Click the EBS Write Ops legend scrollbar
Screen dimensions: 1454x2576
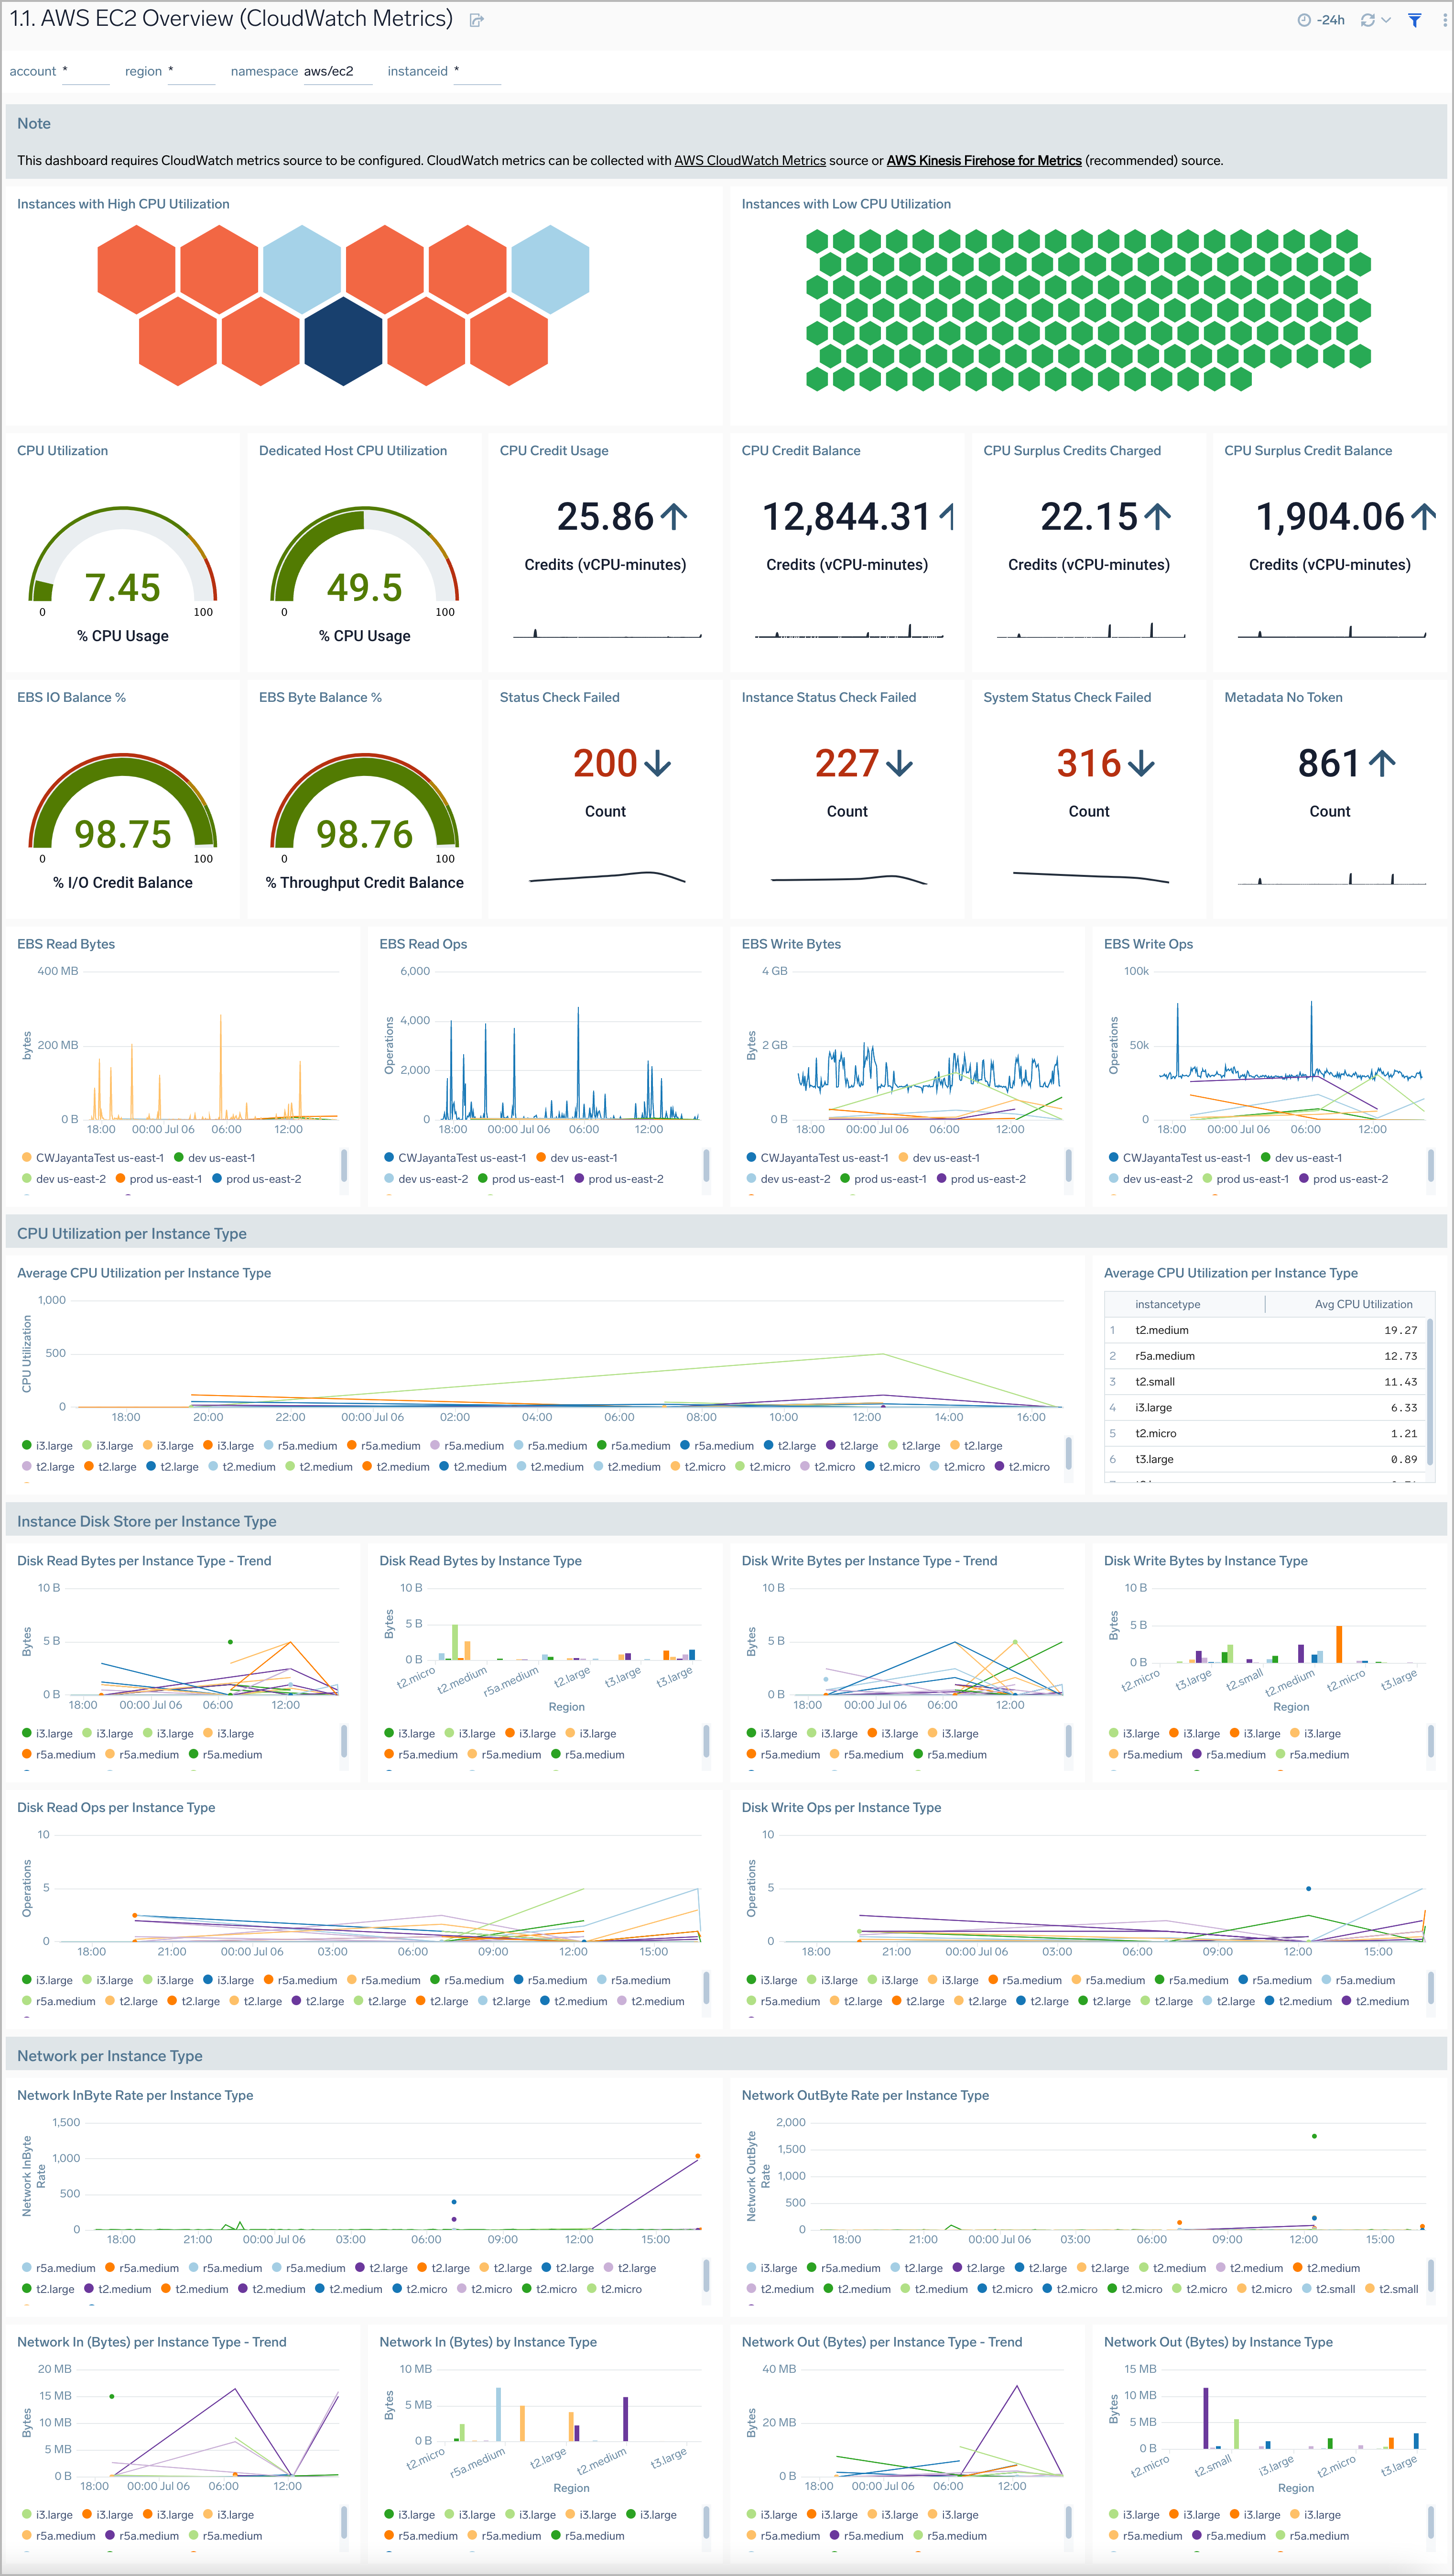point(1431,1165)
